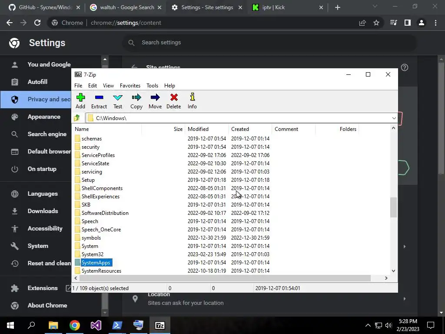The width and height of the screenshot is (445, 334).
Task: Open the 7-Zip View menu
Action: point(108,86)
